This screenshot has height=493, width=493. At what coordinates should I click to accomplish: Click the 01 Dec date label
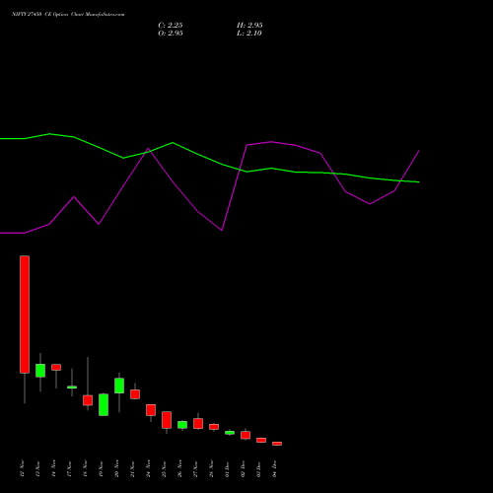pyautogui.click(x=228, y=468)
